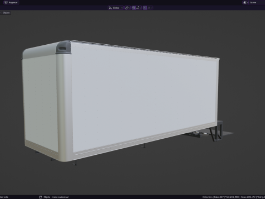This screenshot has height=199, width=265.
Task: Click the Regresar button in the top bar
Action: [x=11, y=3]
